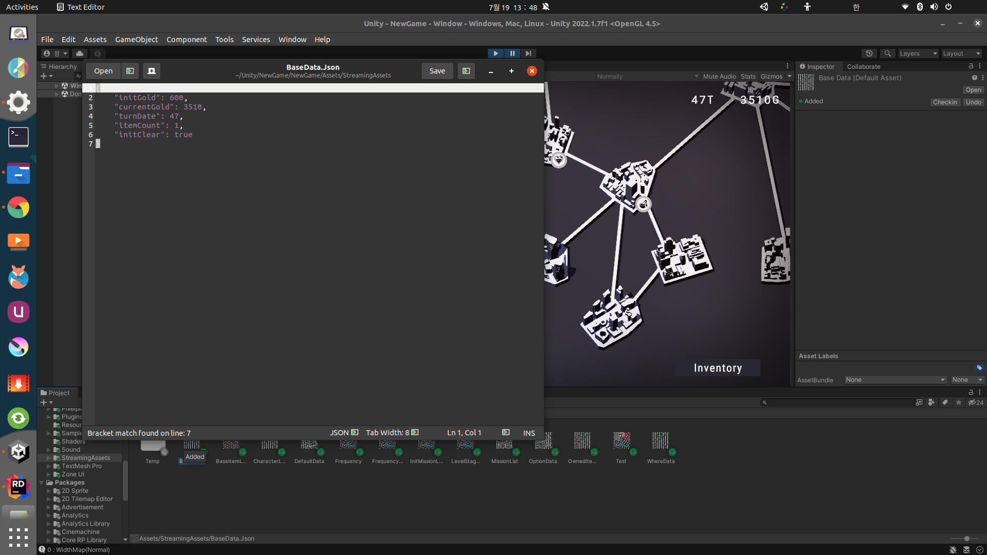The height and width of the screenshot is (555, 987).
Task: Click the Project search field
Action: 837,402
